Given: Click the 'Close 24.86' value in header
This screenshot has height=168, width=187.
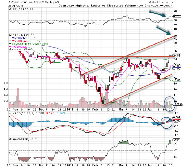Looking at the screenshot, I should point(115,6).
